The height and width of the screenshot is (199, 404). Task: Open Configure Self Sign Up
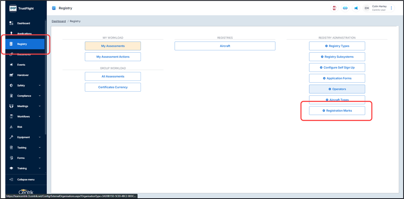pyautogui.click(x=337, y=67)
